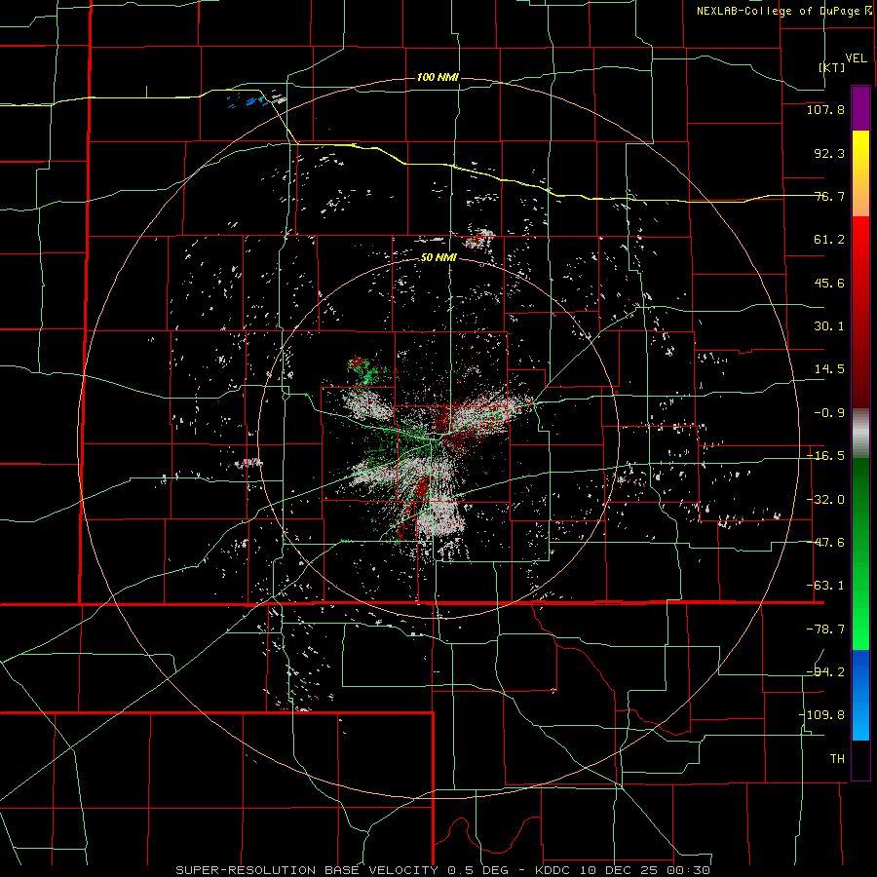This screenshot has width=877, height=877.
Task: Select the -78.7 legend value
Action: tap(825, 629)
